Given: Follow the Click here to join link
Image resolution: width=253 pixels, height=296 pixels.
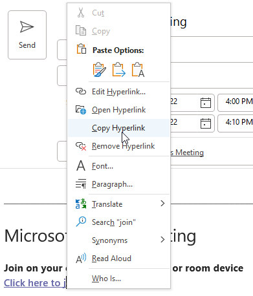Looking at the screenshot, I should click(x=35, y=283).
